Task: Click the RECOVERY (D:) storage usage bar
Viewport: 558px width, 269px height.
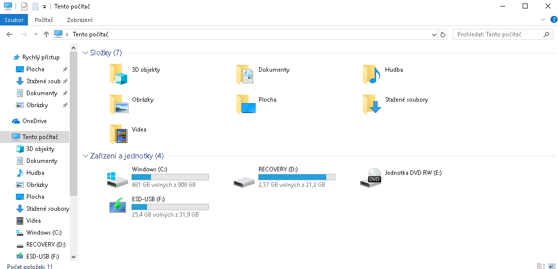Action: click(x=296, y=177)
